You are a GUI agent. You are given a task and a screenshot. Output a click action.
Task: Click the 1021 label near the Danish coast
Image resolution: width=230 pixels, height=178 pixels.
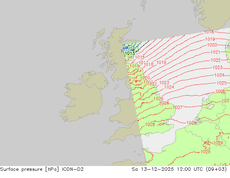215,52
